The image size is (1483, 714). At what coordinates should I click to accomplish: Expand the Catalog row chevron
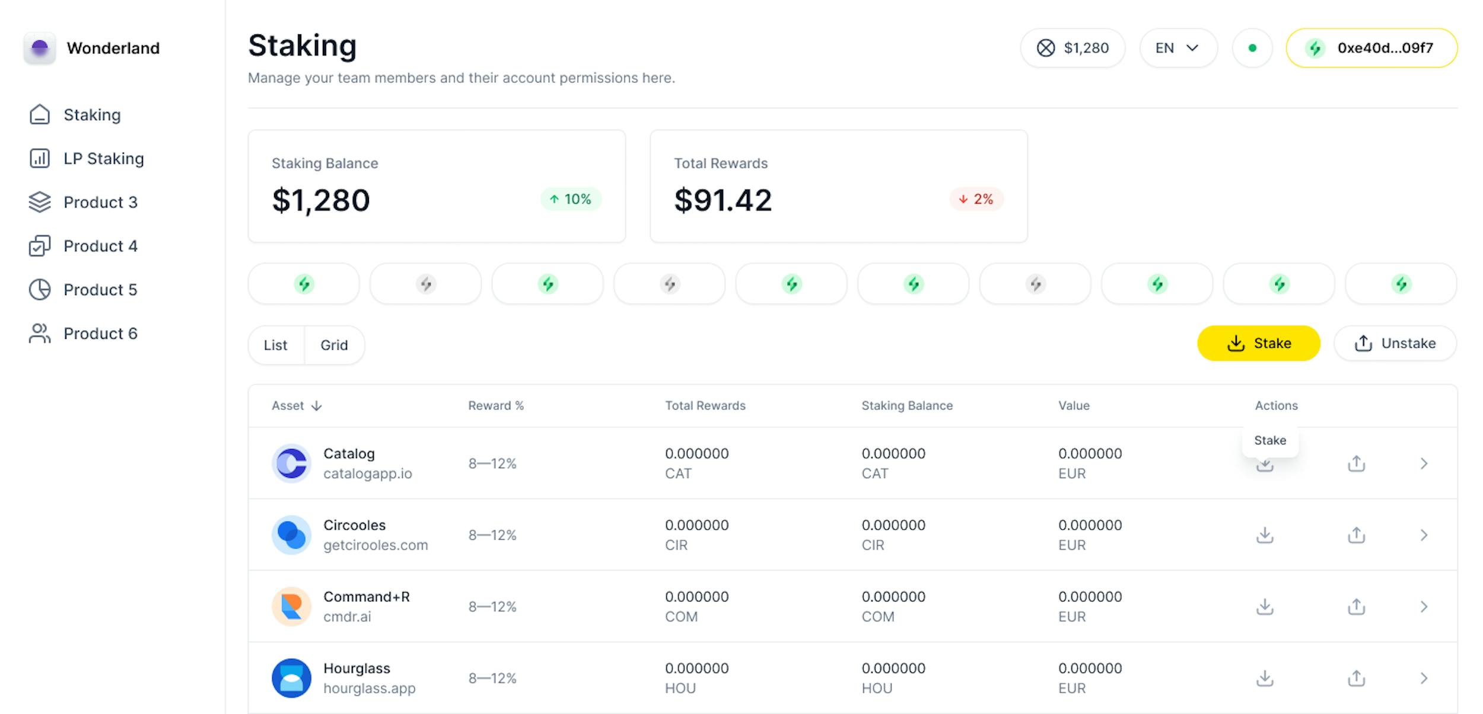[x=1424, y=463]
